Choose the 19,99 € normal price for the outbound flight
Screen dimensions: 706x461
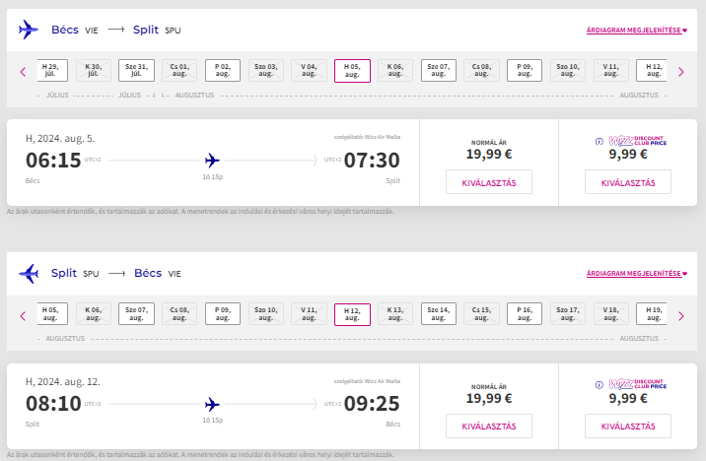pyautogui.click(x=489, y=182)
